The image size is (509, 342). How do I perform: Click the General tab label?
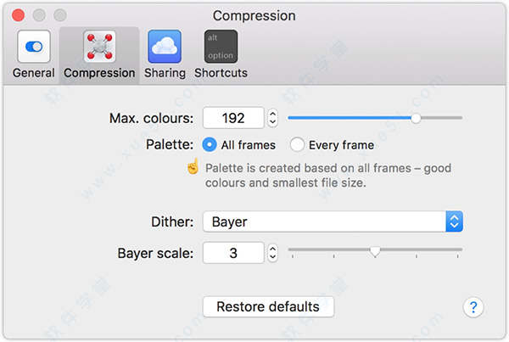tap(33, 73)
